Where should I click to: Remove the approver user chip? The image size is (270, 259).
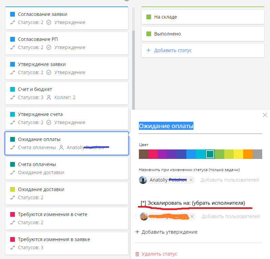click(192, 216)
